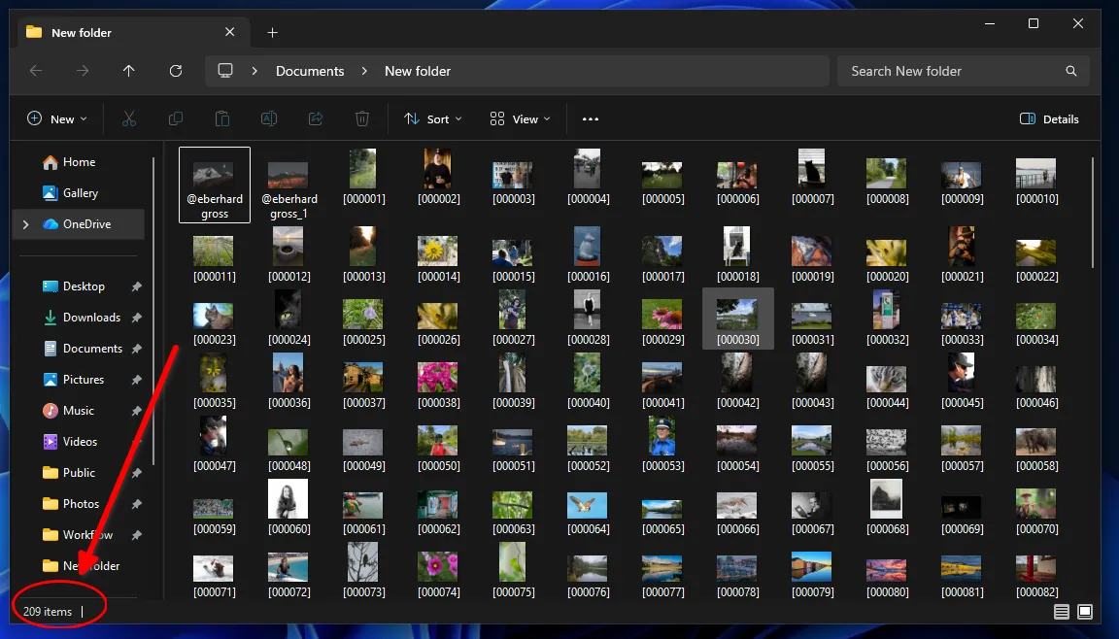Delete the selected file via toolbar
Screen dimensions: 1119x639
361,118
